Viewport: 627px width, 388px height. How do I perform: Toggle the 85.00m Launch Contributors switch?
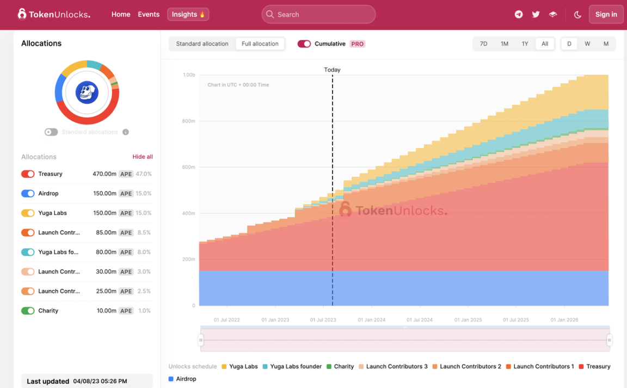[x=28, y=233]
